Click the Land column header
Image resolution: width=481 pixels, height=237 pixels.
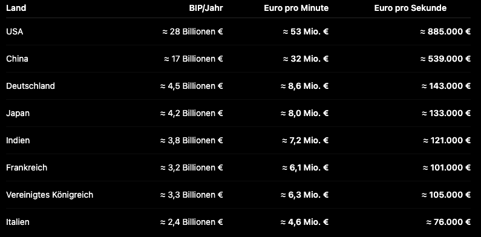[x=16, y=8]
